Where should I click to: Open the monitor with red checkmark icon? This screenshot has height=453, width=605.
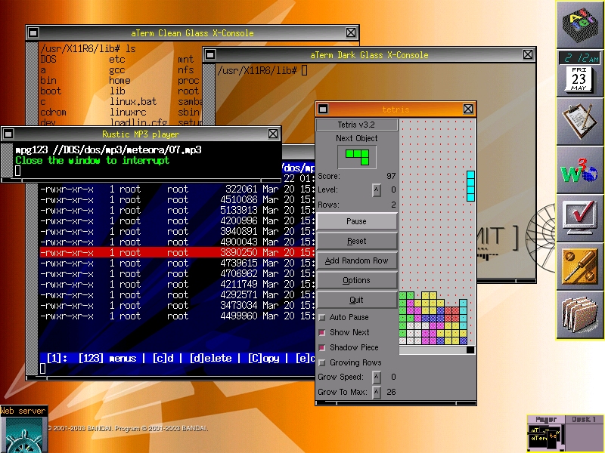point(580,218)
